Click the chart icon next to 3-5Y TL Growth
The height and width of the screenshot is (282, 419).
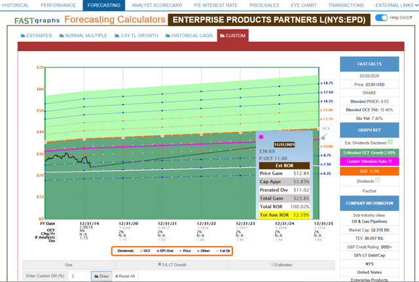point(117,35)
